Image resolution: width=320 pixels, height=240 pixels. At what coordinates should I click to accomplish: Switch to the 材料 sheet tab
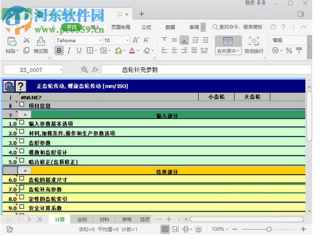pyautogui.click(x=104, y=219)
